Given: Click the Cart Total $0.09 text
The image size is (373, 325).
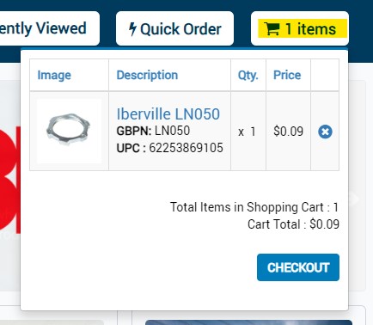Looking at the screenshot, I should click(x=293, y=224).
